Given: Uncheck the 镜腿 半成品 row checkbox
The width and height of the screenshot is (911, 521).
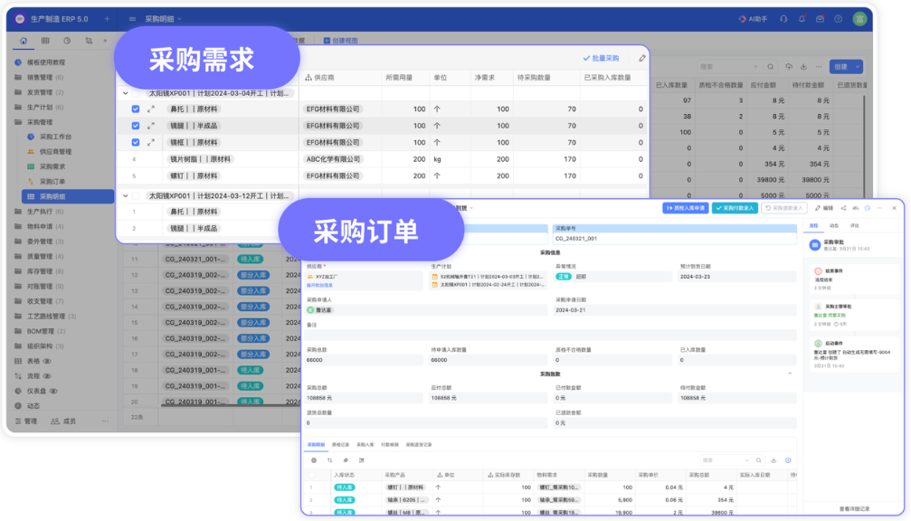Looking at the screenshot, I should tap(136, 126).
